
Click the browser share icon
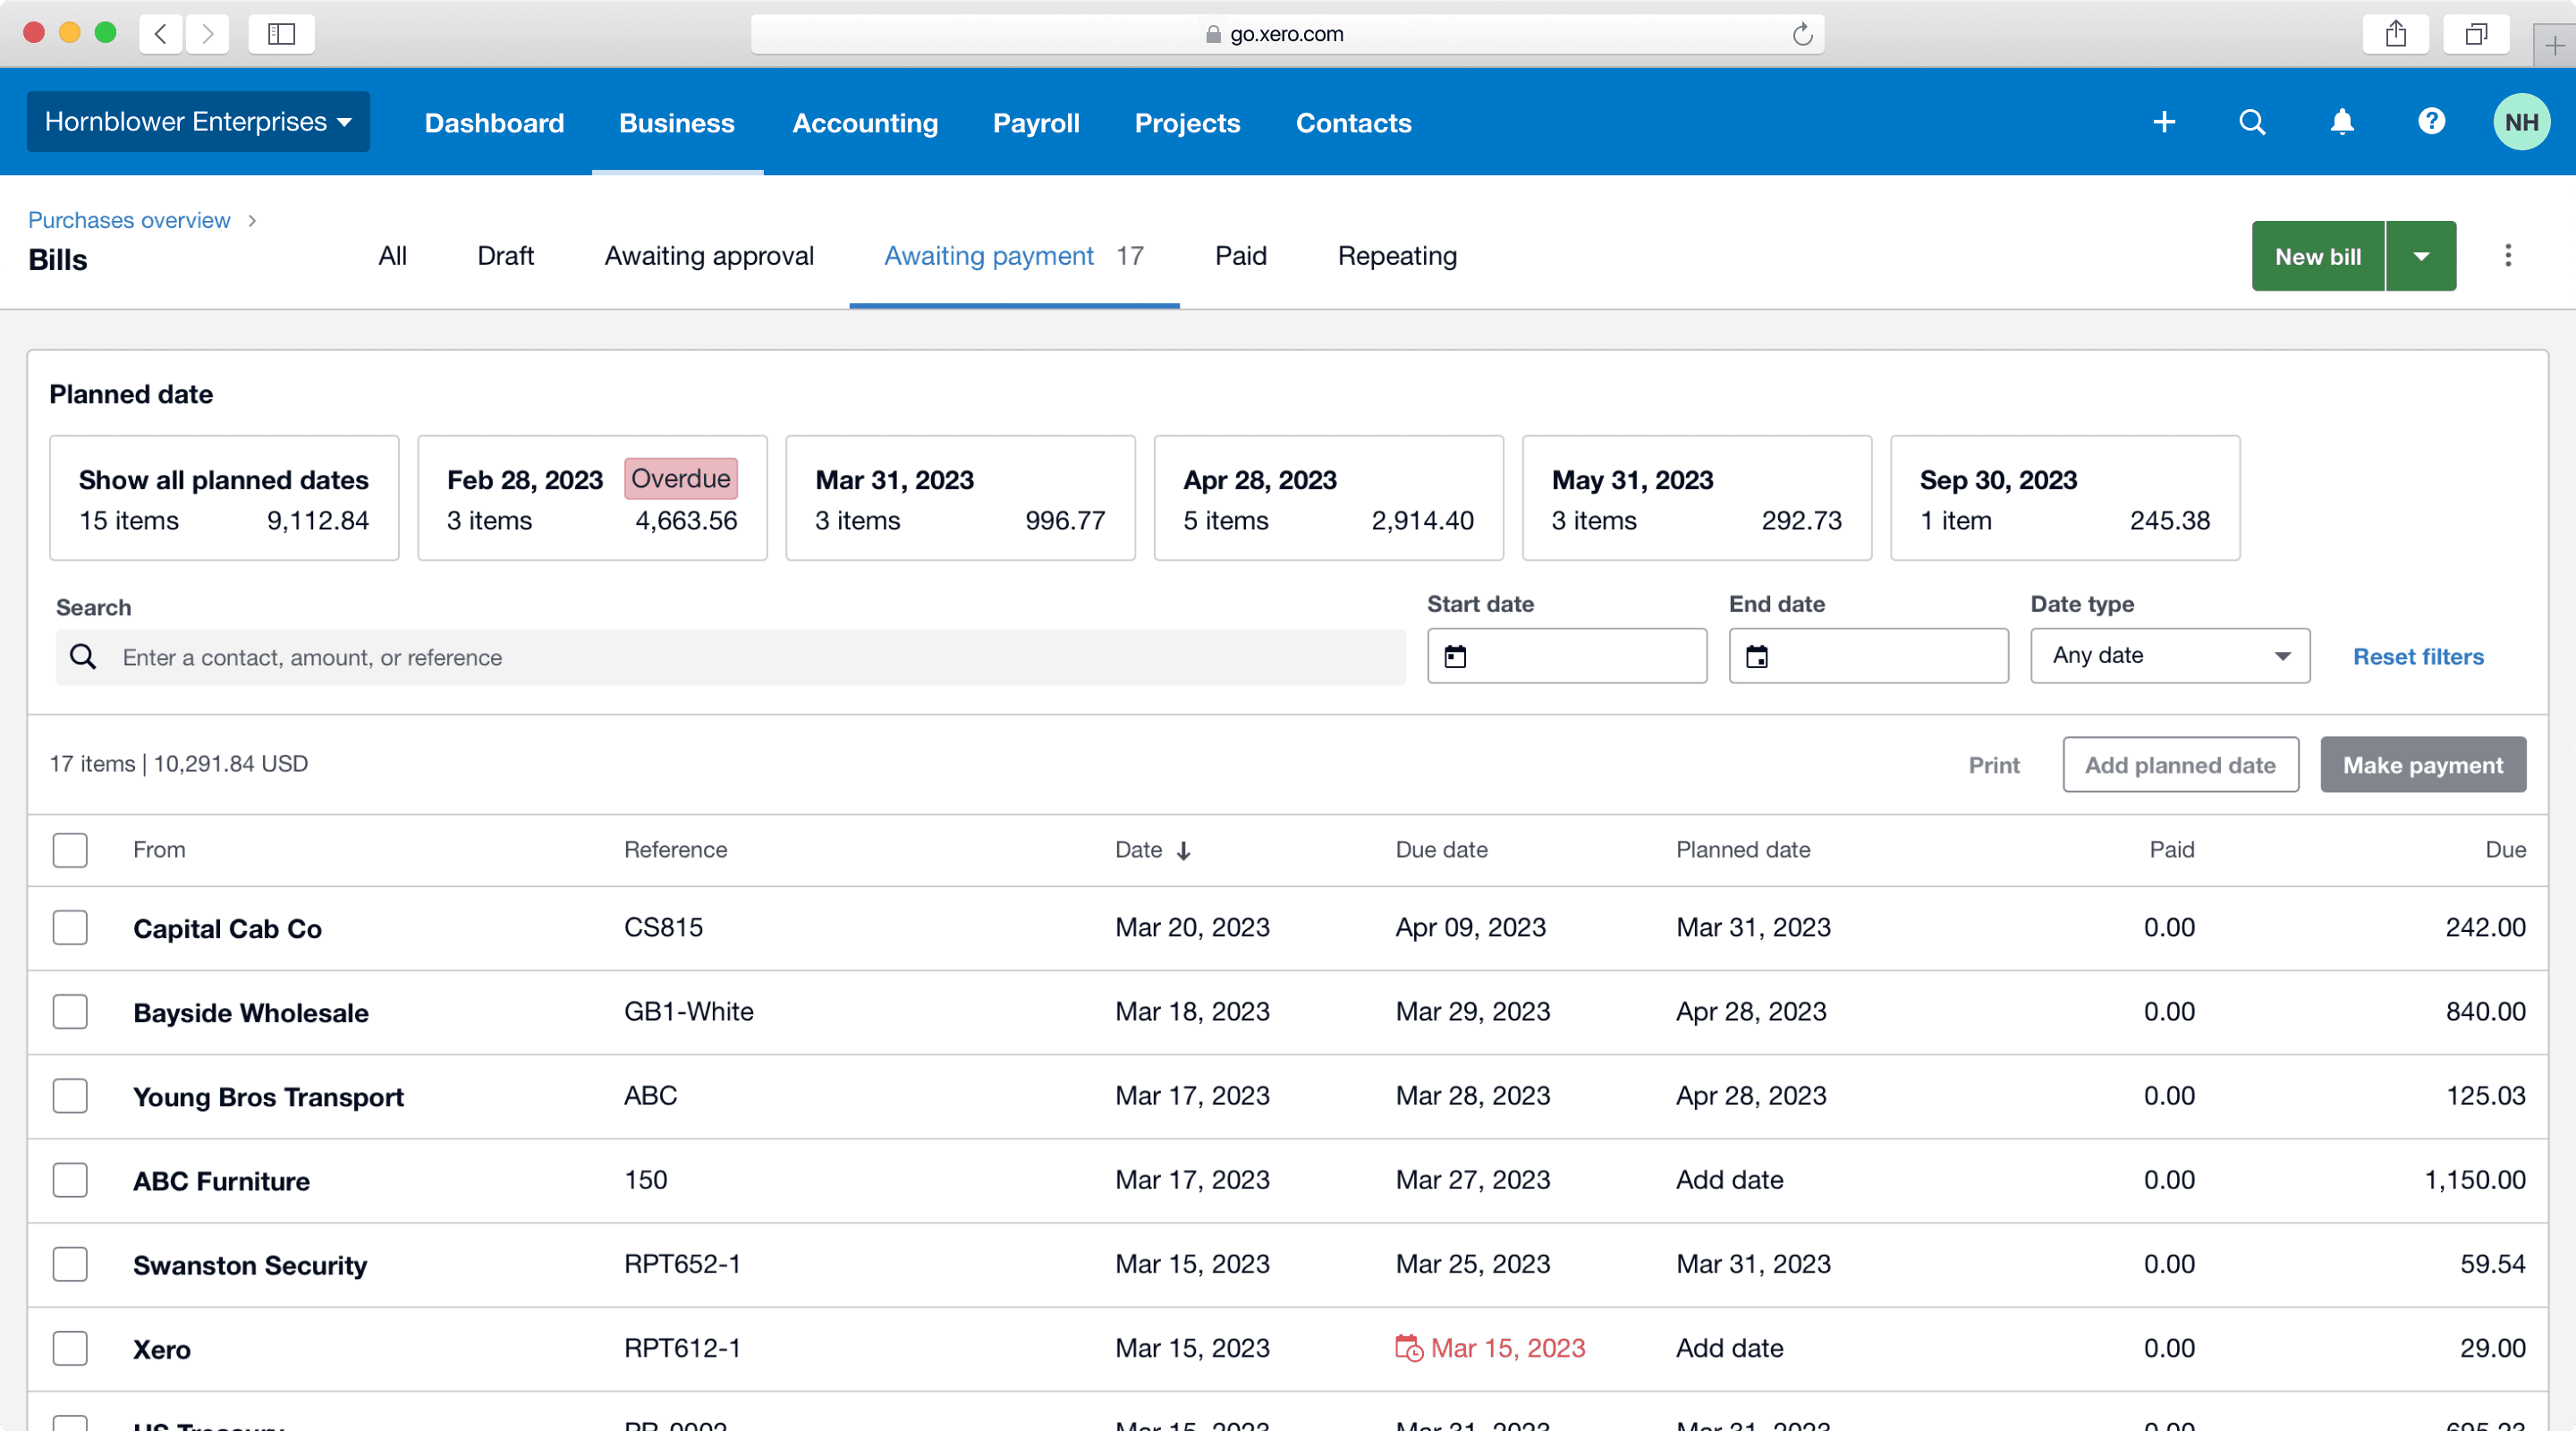point(2396,34)
